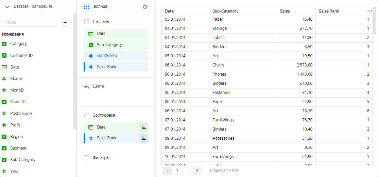
Task: Expand the dataset selector chevron
Action: tap(7, 7)
